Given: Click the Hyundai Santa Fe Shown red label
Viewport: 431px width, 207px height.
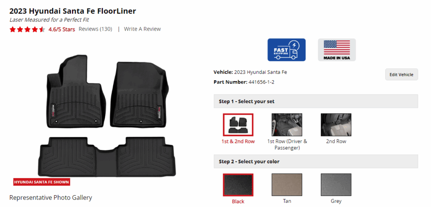Looking at the screenshot, I should click(x=42, y=182).
